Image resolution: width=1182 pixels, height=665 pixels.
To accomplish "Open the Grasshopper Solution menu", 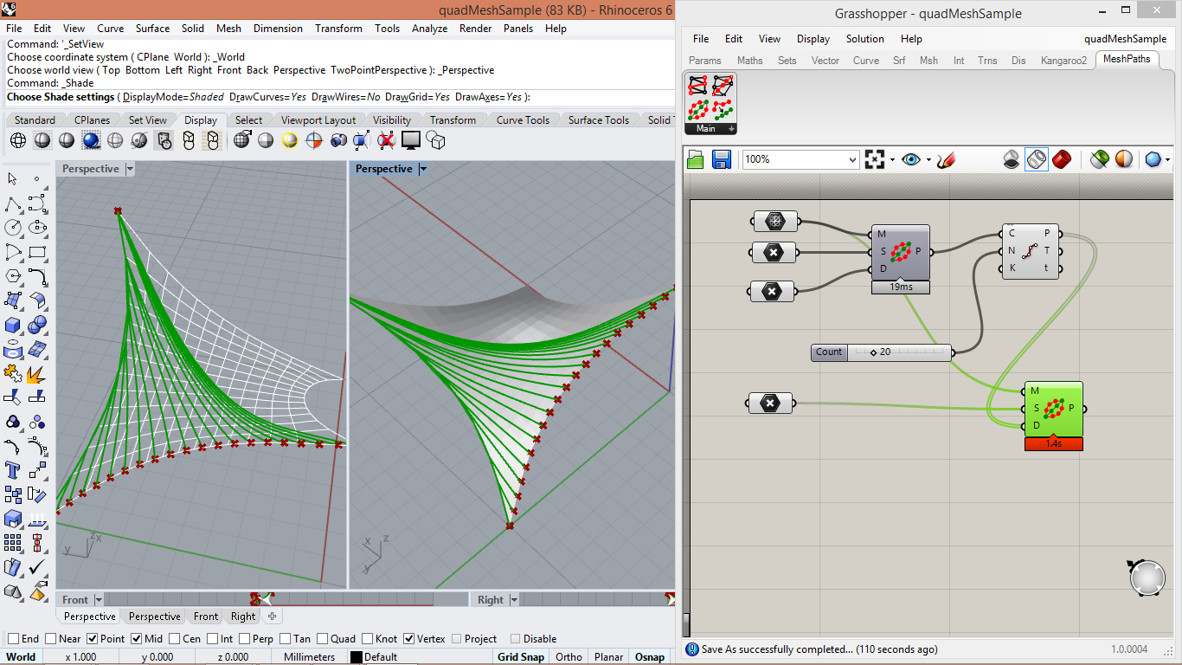I will (x=864, y=39).
